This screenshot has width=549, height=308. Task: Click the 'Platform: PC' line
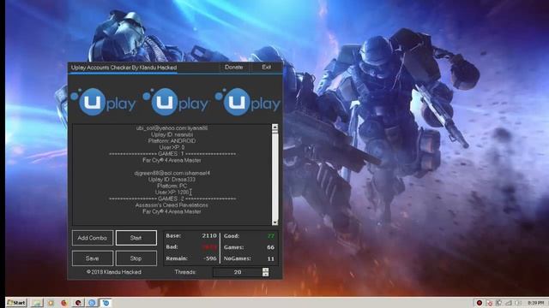point(172,186)
